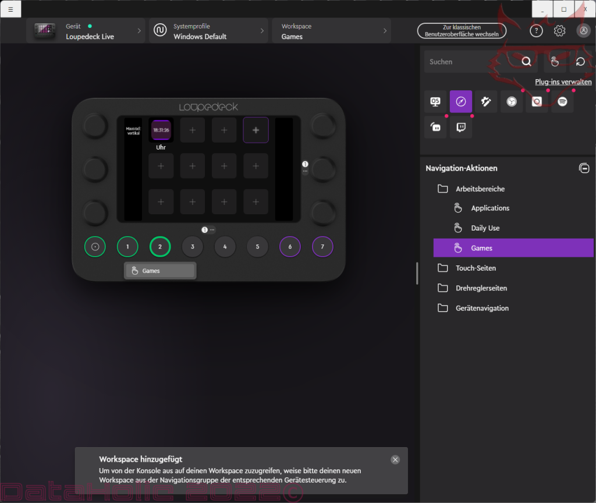
Task: Click the purple-outlined plus touch slot
Action: (256, 130)
